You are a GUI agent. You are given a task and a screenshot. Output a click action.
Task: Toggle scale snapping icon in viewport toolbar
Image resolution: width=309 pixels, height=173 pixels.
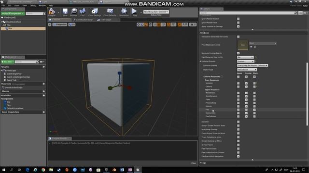point(180,25)
